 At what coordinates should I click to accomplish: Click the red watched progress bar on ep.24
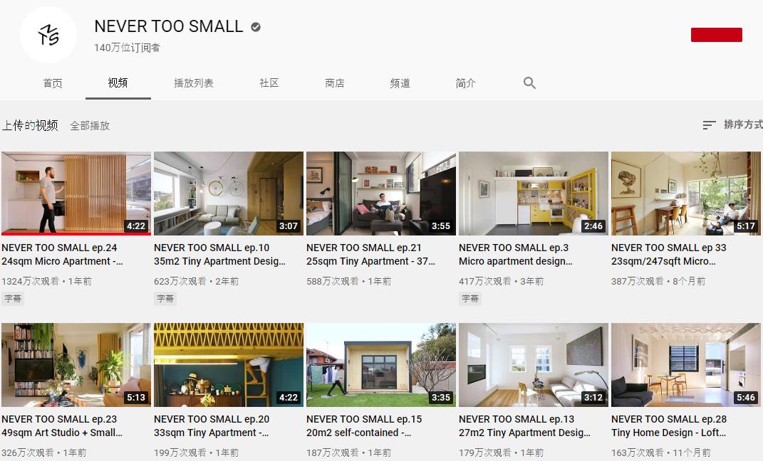tap(76, 234)
